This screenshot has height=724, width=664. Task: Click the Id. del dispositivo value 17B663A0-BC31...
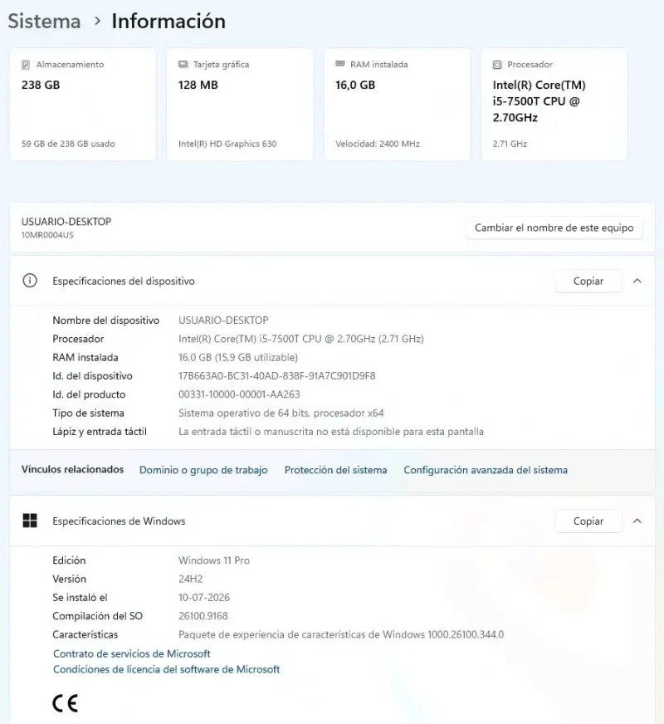point(277,376)
